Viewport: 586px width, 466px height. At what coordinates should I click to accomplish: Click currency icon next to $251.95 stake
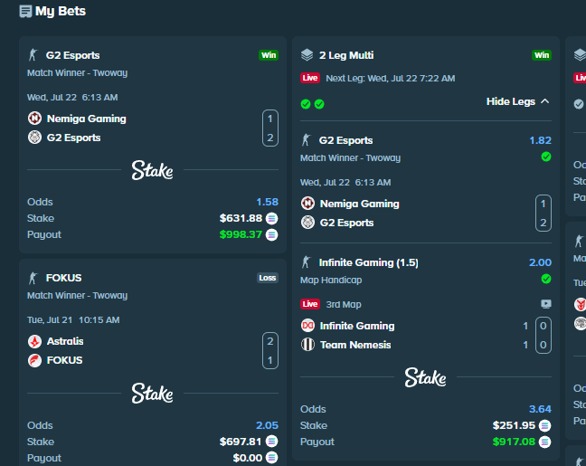pyautogui.click(x=545, y=425)
